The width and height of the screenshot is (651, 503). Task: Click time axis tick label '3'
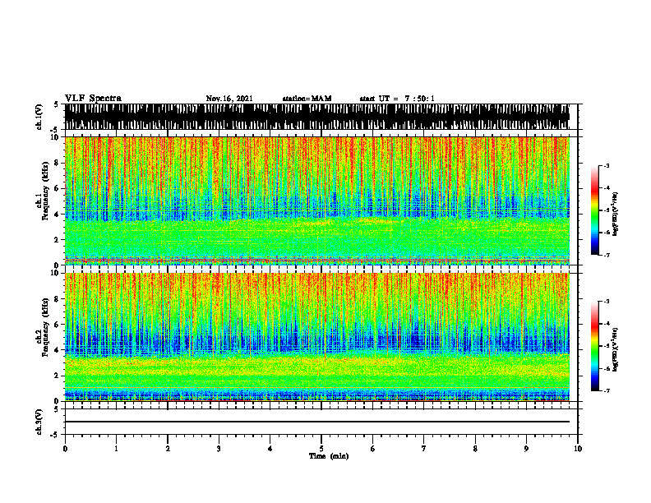coord(219,449)
